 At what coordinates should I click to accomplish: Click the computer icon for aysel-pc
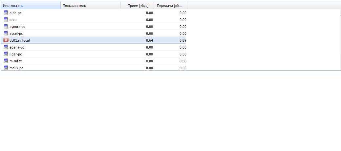tap(6, 33)
